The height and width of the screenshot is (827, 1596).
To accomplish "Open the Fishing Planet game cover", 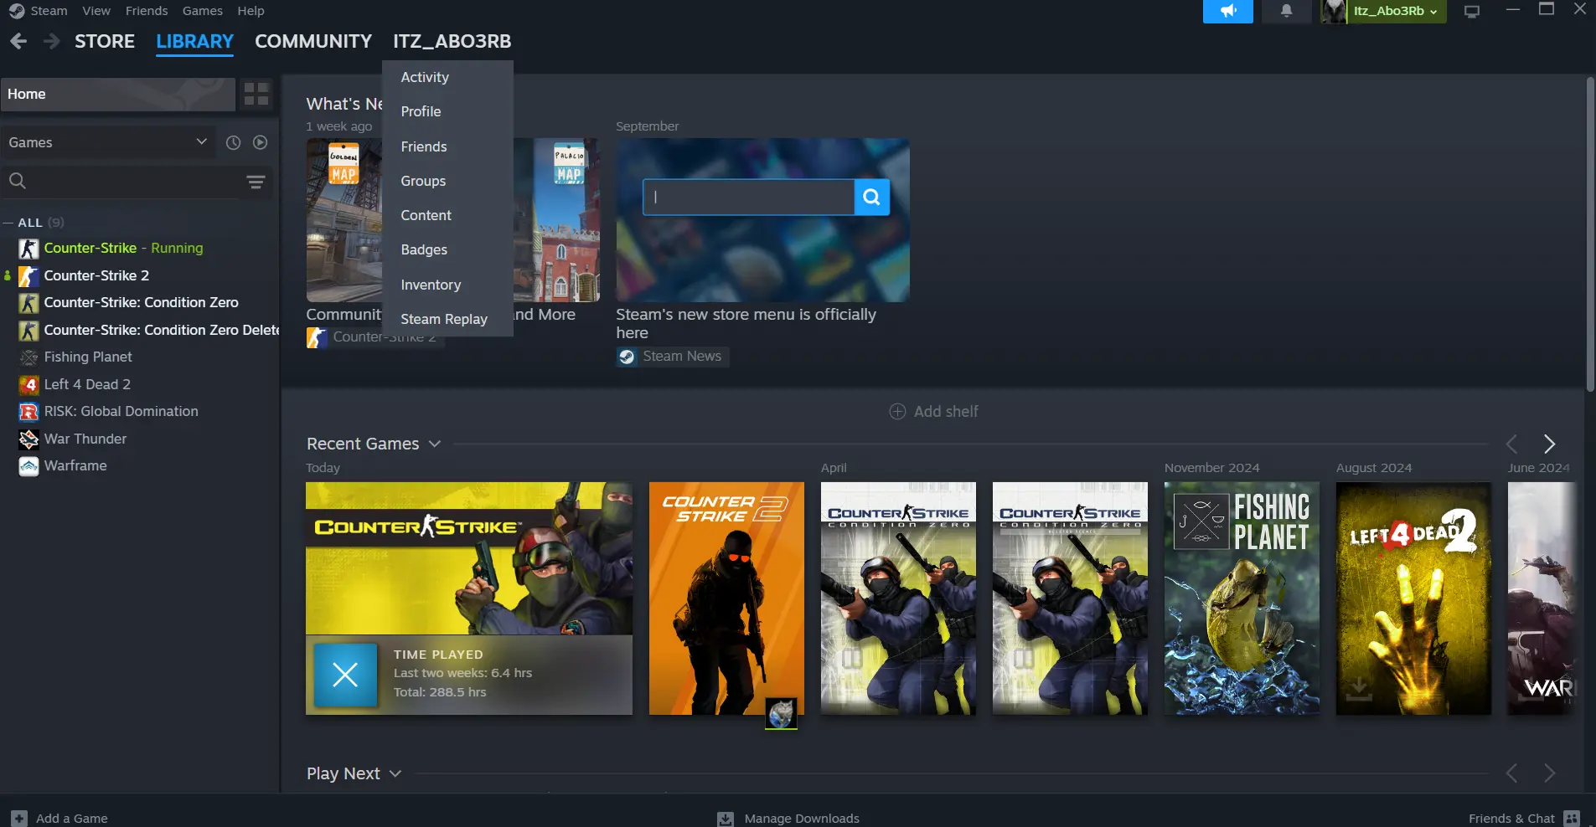I will click(x=1241, y=598).
